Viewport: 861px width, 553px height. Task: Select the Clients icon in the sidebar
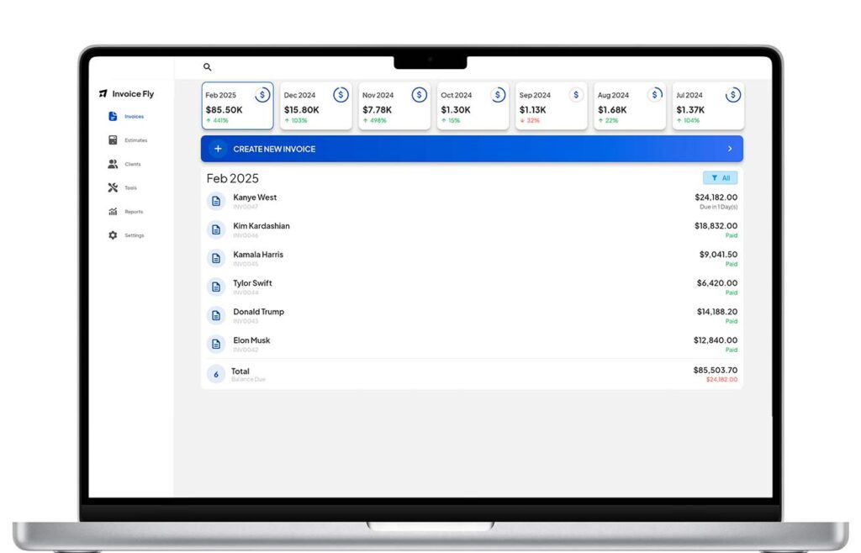(x=114, y=164)
